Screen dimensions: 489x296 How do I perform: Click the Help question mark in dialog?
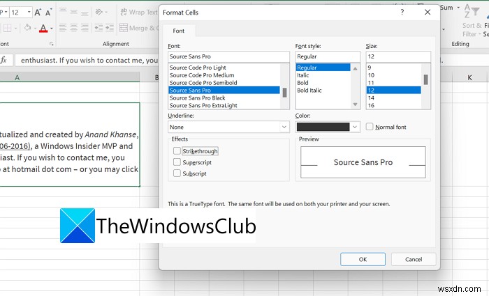click(x=402, y=12)
